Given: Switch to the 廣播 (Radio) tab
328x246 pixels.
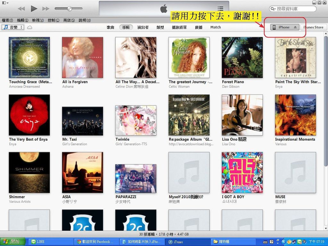Looking at the screenshot, I should tap(199, 27).
